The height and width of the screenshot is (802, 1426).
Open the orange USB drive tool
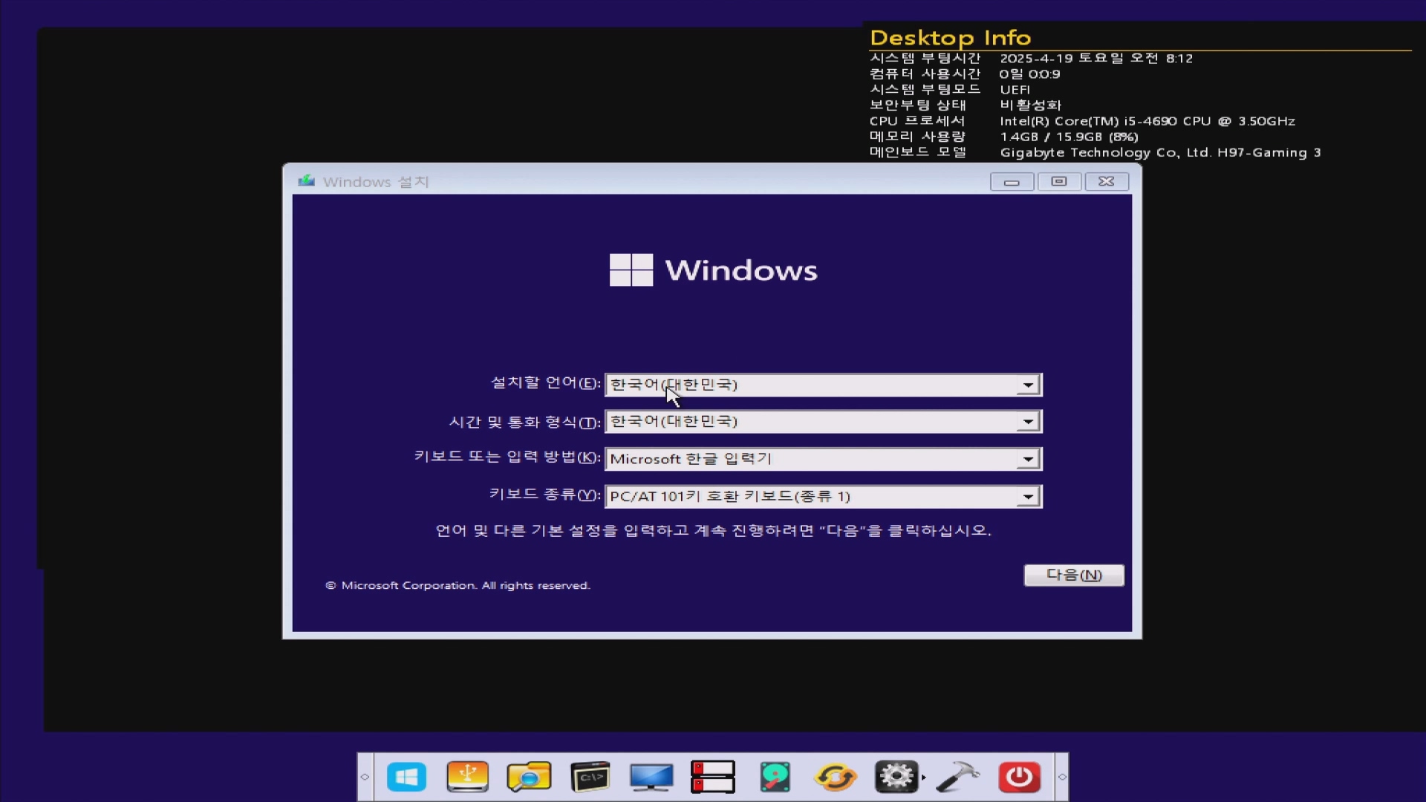(x=467, y=777)
